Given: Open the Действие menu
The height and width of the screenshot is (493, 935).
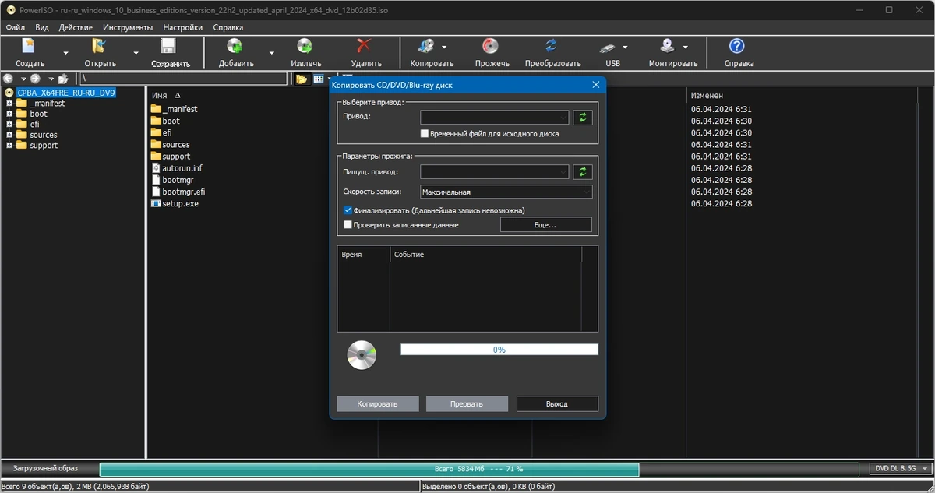Looking at the screenshot, I should pyautogui.click(x=76, y=27).
